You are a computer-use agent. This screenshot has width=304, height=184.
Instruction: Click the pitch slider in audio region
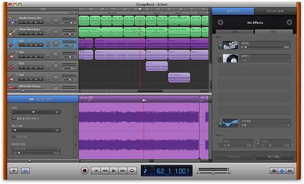point(33,112)
